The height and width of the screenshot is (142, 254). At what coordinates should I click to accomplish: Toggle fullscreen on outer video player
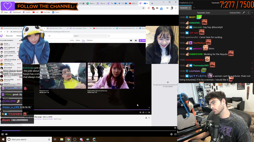click(x=175, y=134)
